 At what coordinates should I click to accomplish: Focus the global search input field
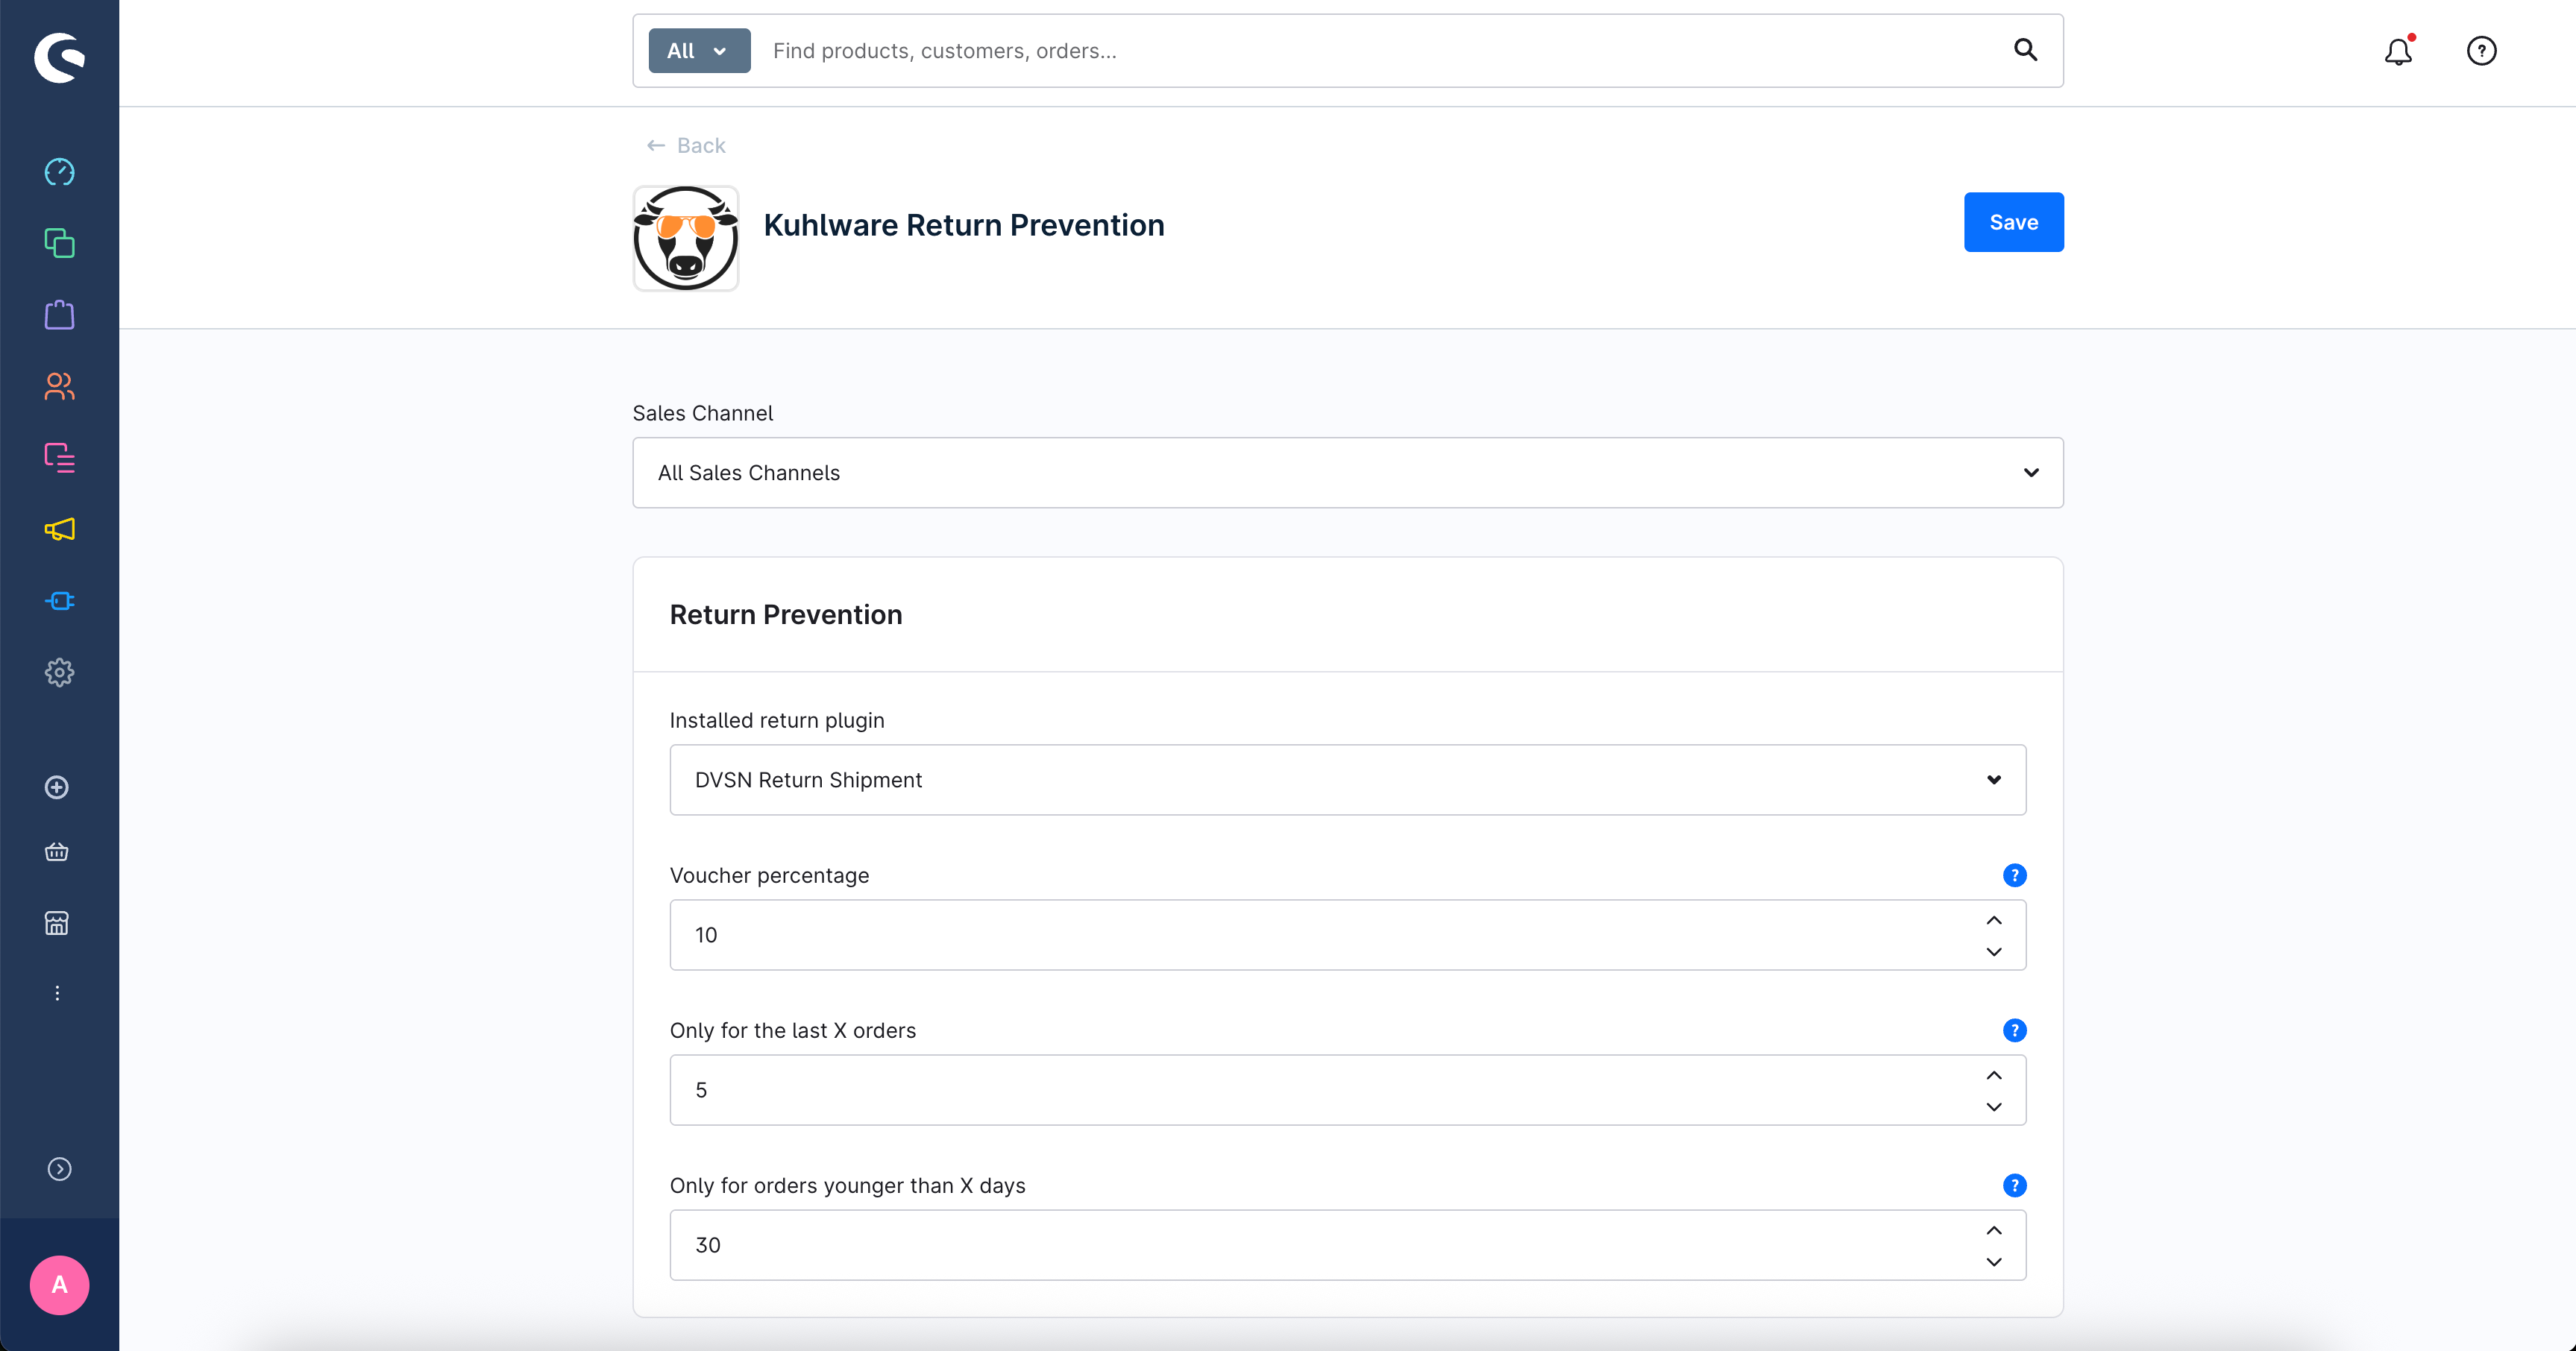coord(1380,51)
